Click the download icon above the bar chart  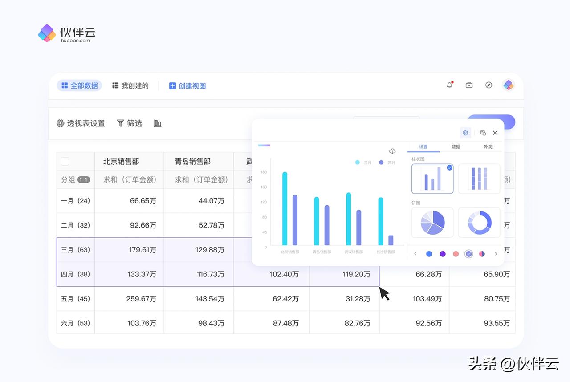pos(392,151)
